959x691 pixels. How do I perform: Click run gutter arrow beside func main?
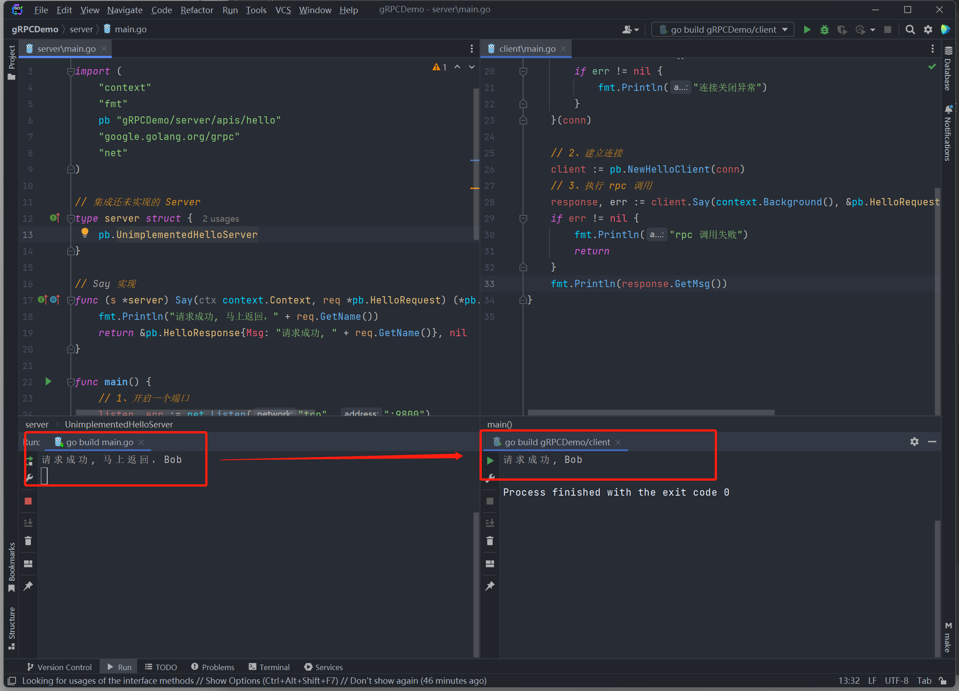[49, 382]
